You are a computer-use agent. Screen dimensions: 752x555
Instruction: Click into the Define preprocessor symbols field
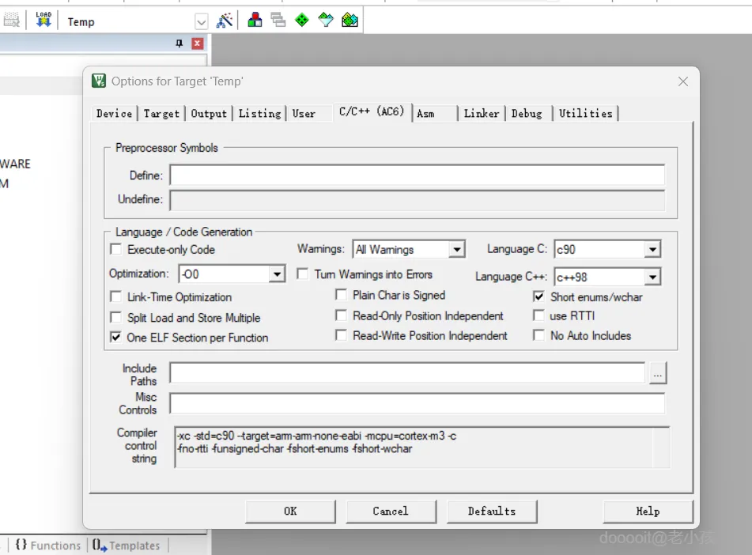417,176
